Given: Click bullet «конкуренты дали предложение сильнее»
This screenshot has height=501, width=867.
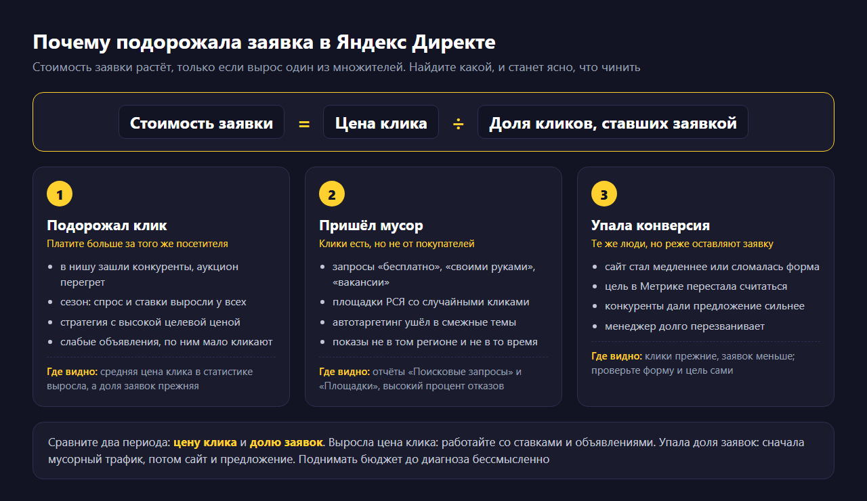Looking at the screenshot, I should tap(704, 306).
